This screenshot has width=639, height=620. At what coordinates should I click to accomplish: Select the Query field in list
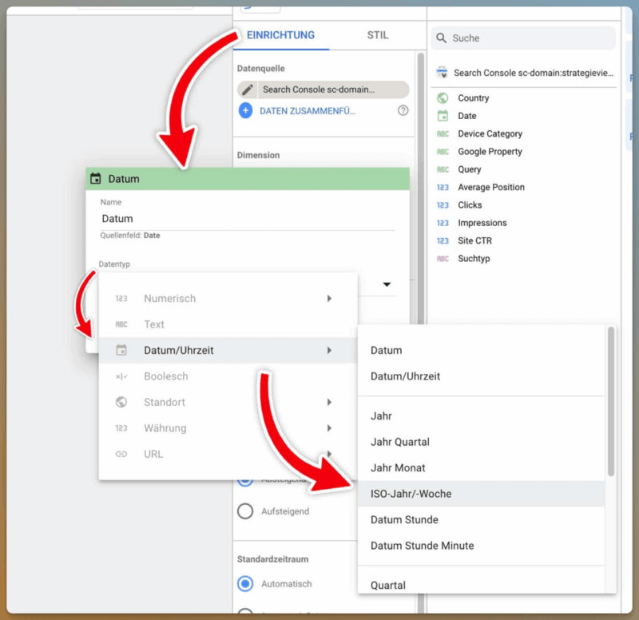click(x=470, y=169)
